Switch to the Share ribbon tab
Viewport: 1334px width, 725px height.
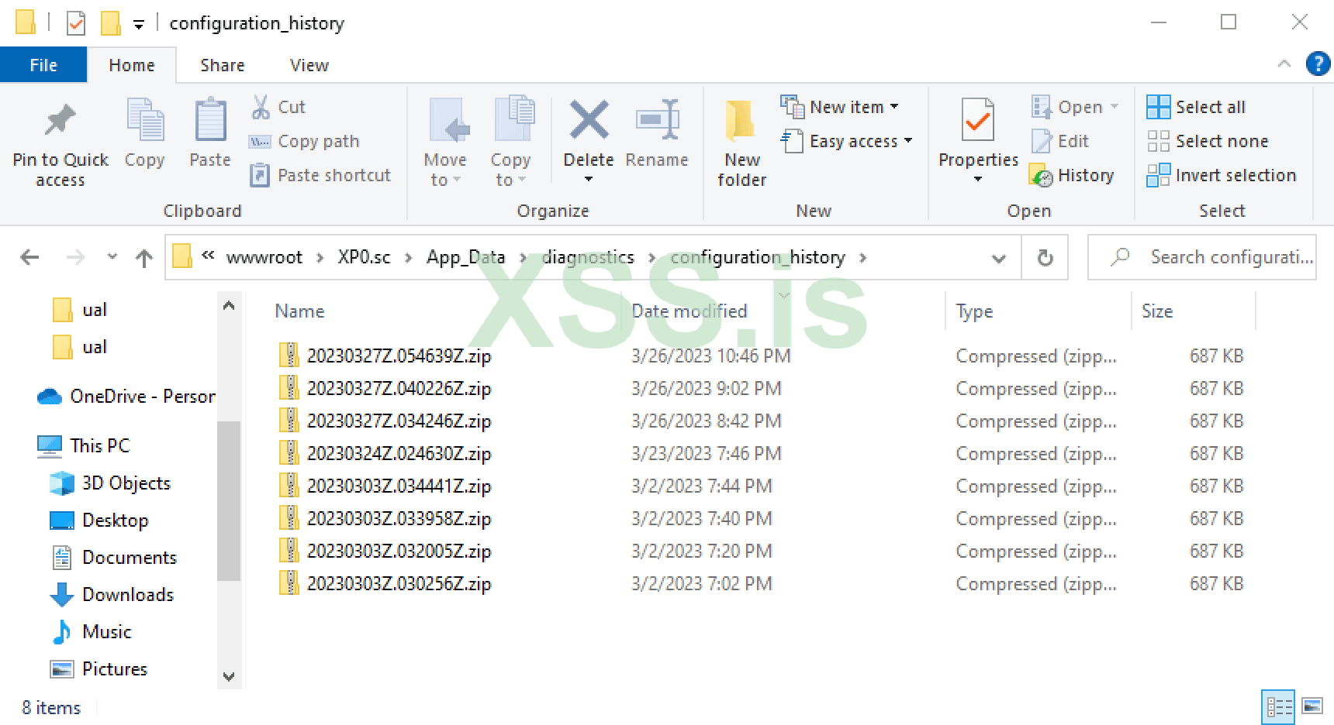pyautogui.click(x=222, y=65)
